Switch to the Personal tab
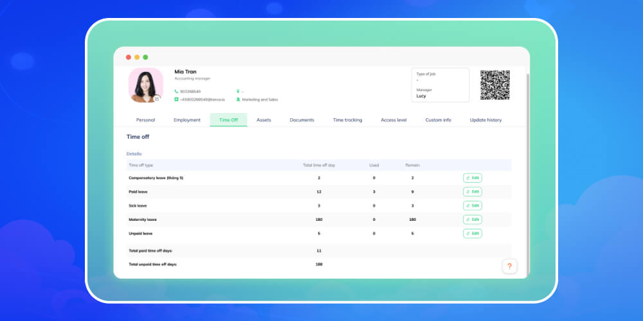643x321 pixels. pyautogui.click(x=145, y=120)
